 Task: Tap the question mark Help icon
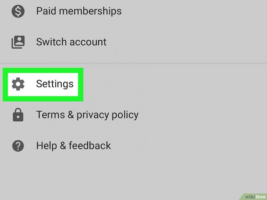coord(18,146)
